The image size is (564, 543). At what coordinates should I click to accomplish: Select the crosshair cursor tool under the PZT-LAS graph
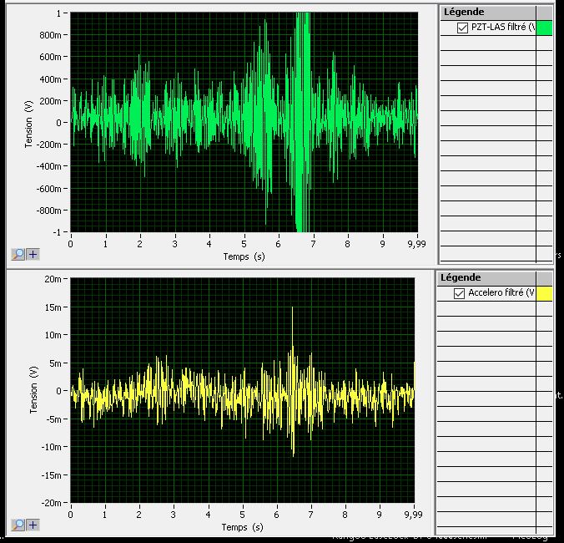pos(33,254)
